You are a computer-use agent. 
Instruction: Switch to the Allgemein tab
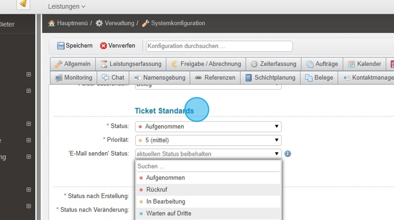[x=73, y=64]
